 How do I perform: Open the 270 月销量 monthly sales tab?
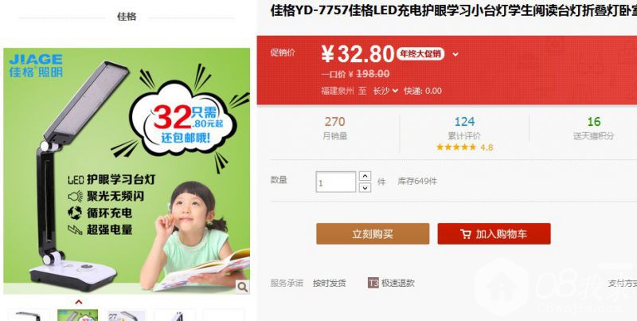point(334,128)
